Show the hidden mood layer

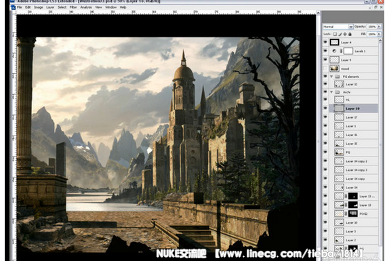(325, 68)
